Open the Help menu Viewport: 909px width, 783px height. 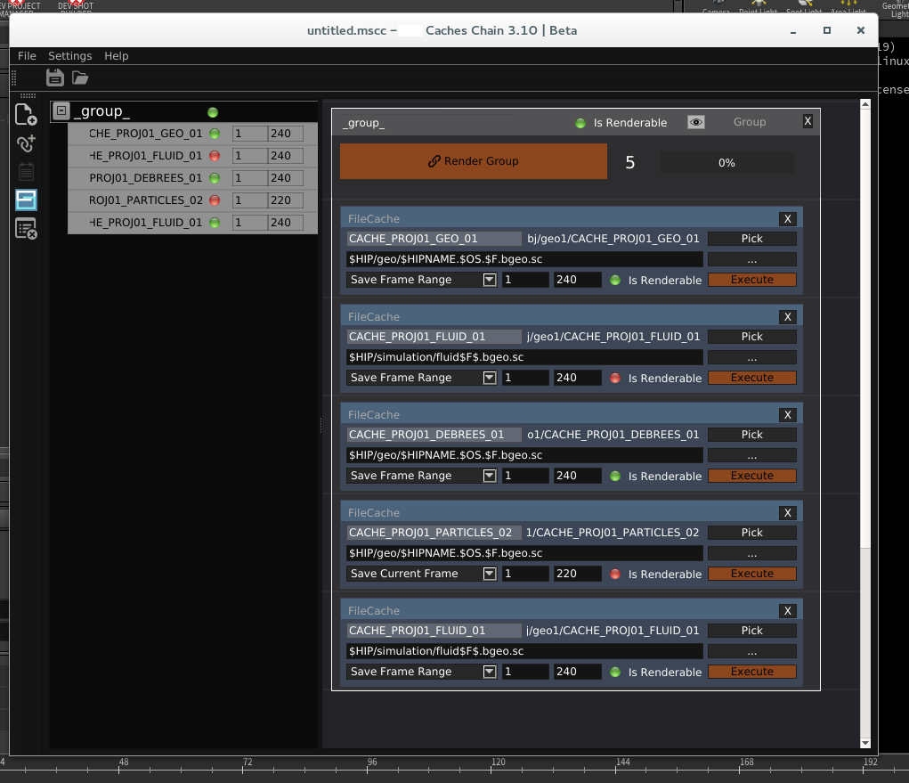(x=117, y=56)
